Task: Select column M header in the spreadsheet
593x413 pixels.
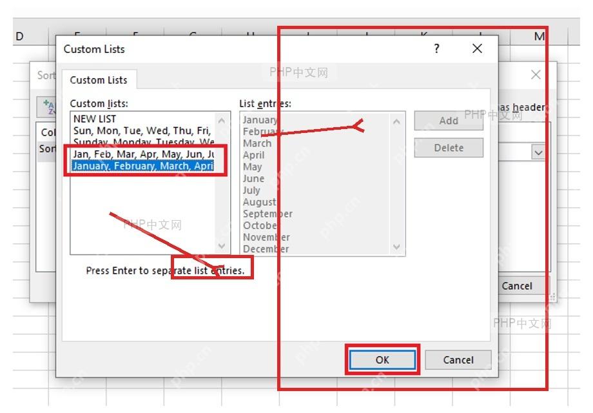Action: [x=539, y=36]
